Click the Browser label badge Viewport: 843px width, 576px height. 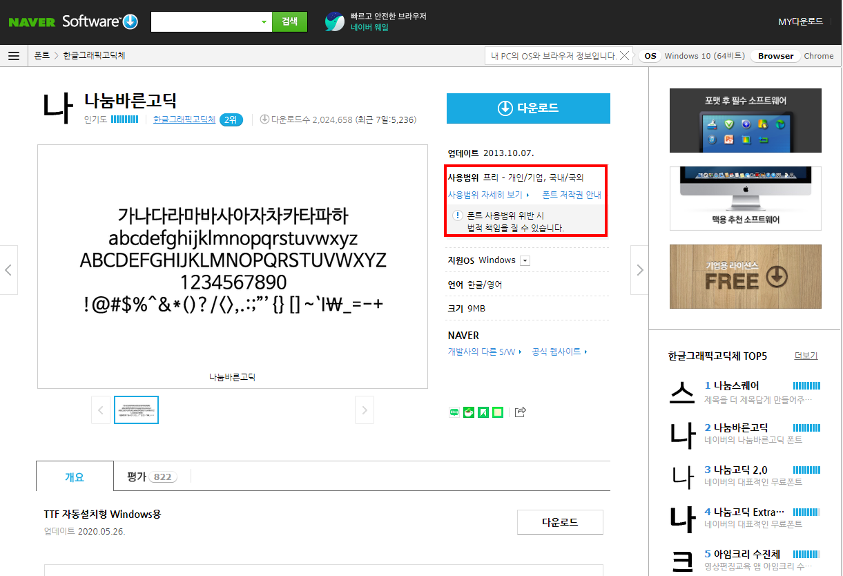(x=775, y=56)
